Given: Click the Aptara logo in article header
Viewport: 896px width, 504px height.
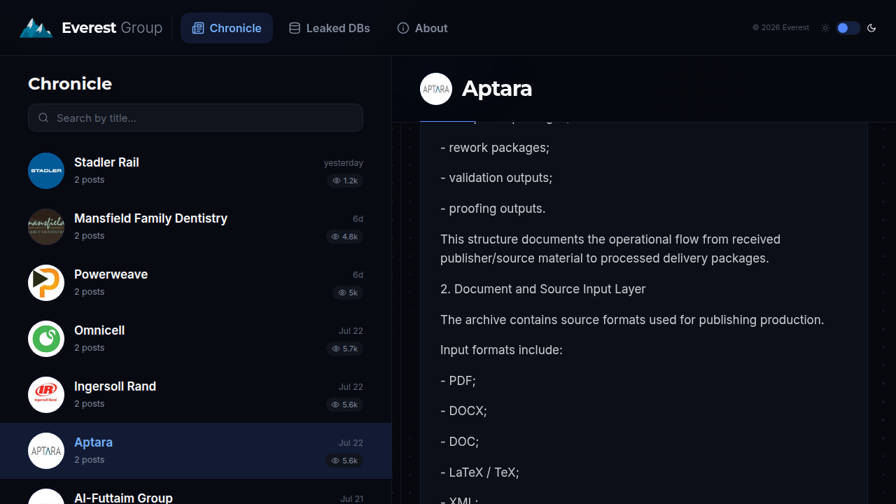Looking at the screenshot, I should pyautogui.click(x=436, y=89).
